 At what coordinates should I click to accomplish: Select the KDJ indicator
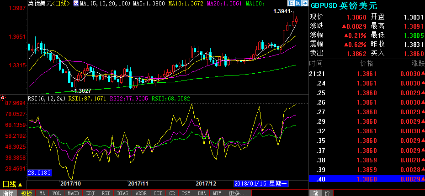click(x=90, y=193)
